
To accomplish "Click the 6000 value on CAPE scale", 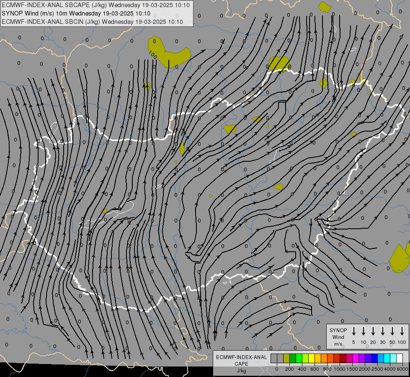I will pyautogui.click(x=402, y=369).
